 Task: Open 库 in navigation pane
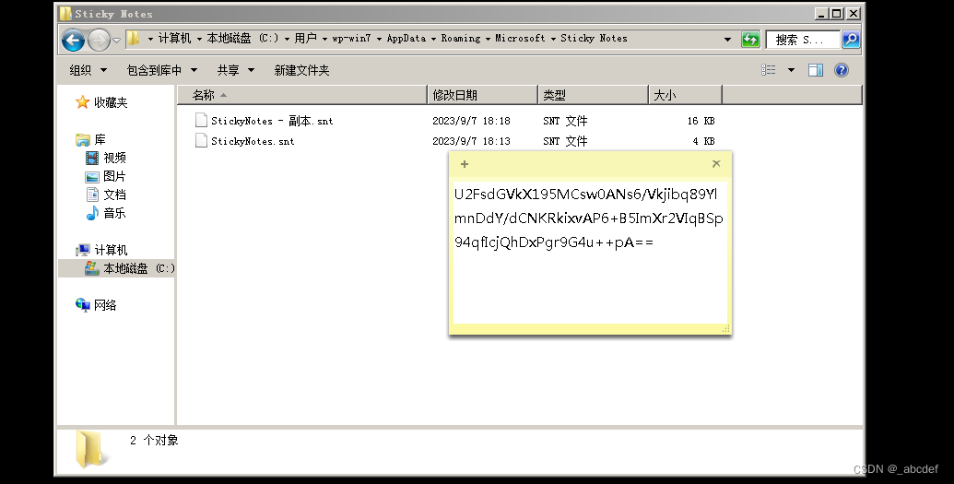point(100,140)
